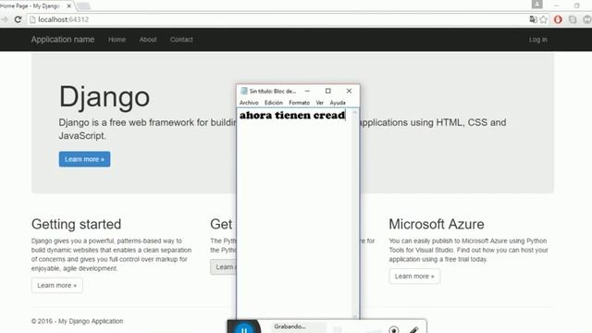Open the Chrome user profile icon
592x333 pixels.
(x=536, y=5)
